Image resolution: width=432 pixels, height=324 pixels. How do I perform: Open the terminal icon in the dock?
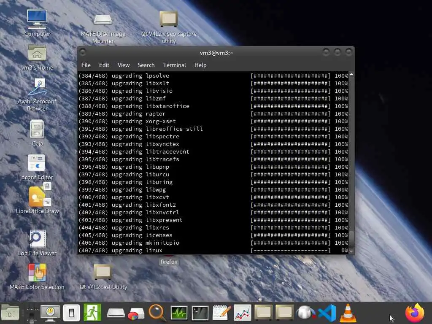click(200, 313)
